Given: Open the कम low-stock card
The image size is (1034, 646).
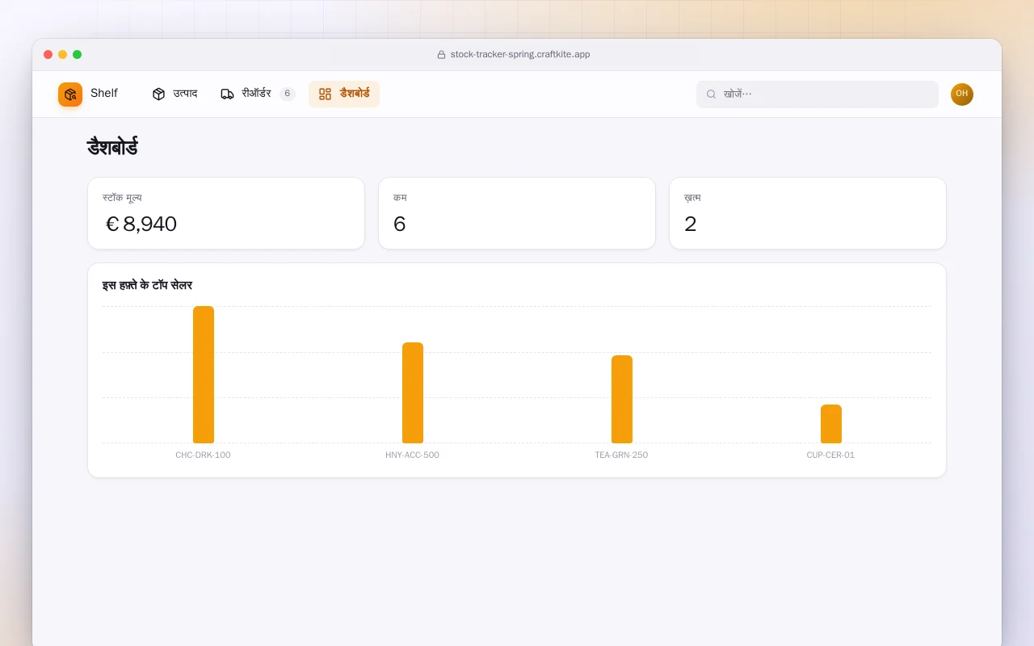Looking at the screenshot, I should coord(517,213).
